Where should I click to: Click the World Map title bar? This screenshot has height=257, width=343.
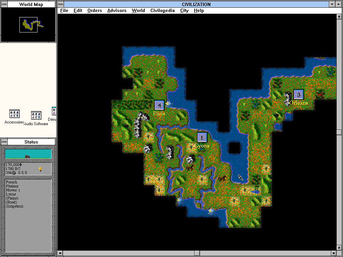click(x=31, y=4)
